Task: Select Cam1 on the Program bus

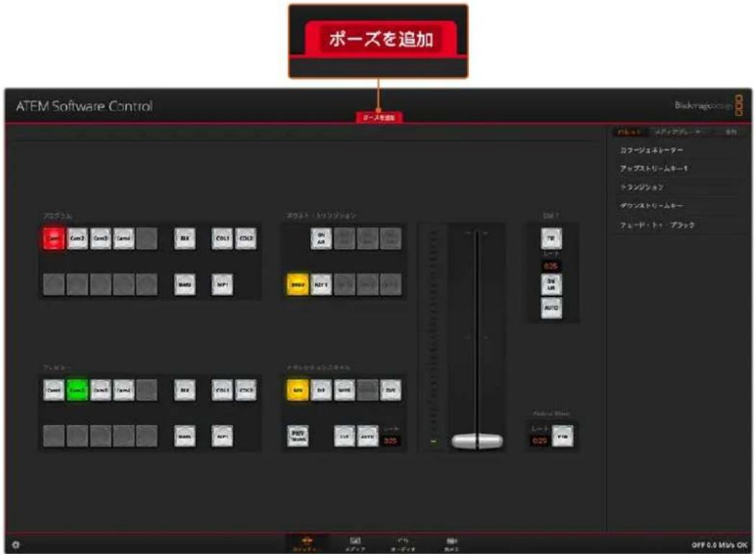Action: pos(53,238)
